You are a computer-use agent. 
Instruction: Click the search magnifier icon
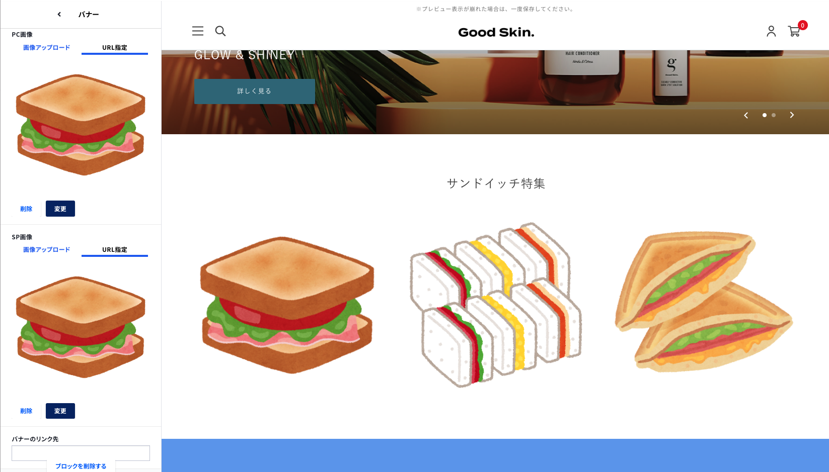(x=220, y=31)
